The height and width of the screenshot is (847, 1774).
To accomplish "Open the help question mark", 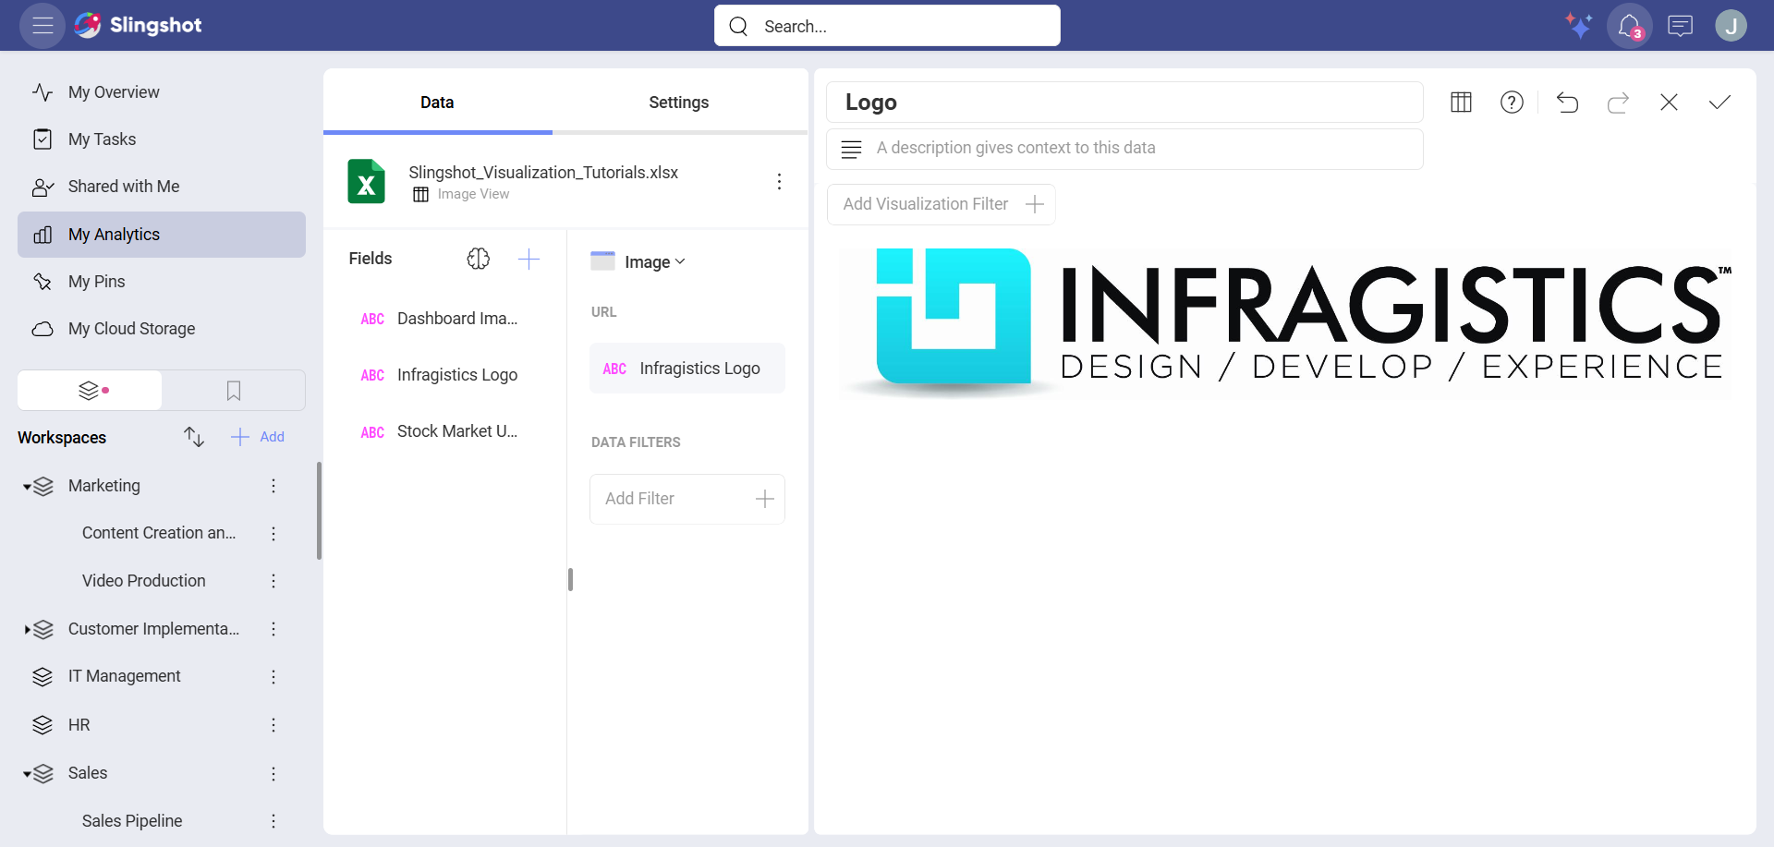I will point(1512,102).
